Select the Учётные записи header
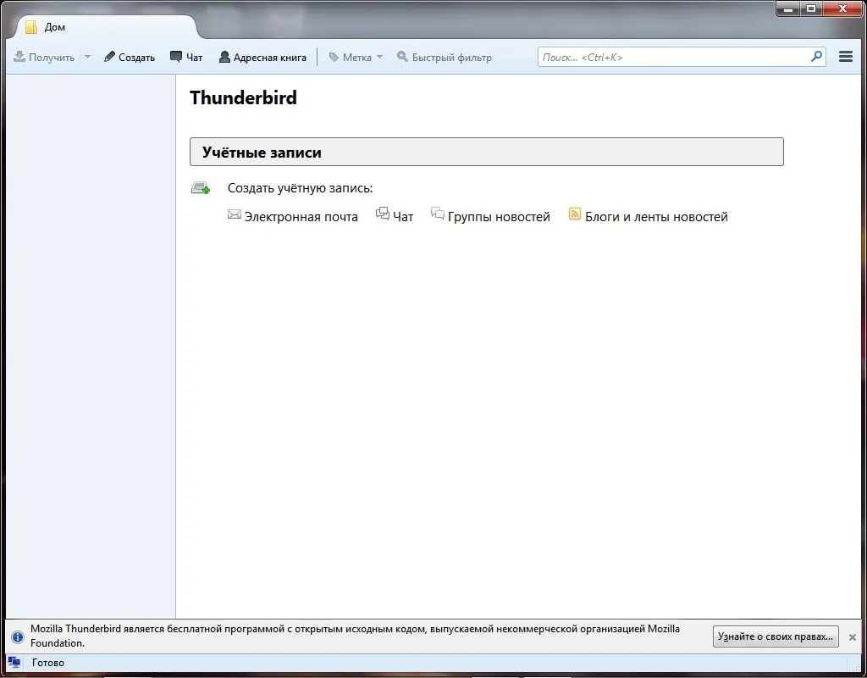Image resolution: width=867 pixels, height=678 pixels. pos(487,152)
